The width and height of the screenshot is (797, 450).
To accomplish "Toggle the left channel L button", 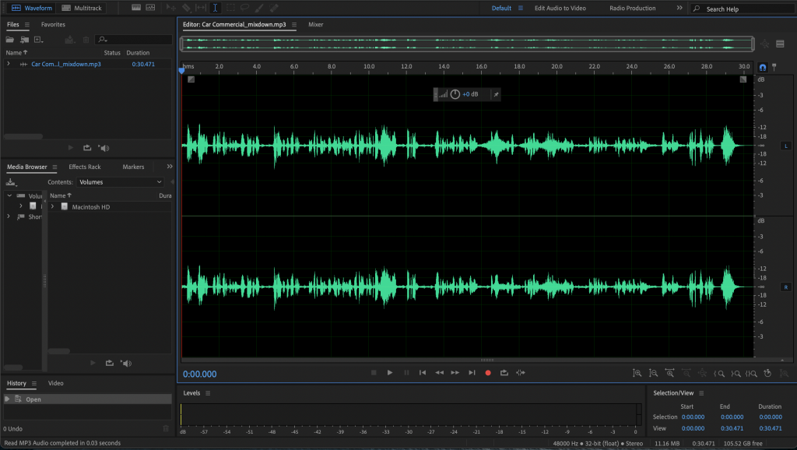I will [x=785, y=146].
